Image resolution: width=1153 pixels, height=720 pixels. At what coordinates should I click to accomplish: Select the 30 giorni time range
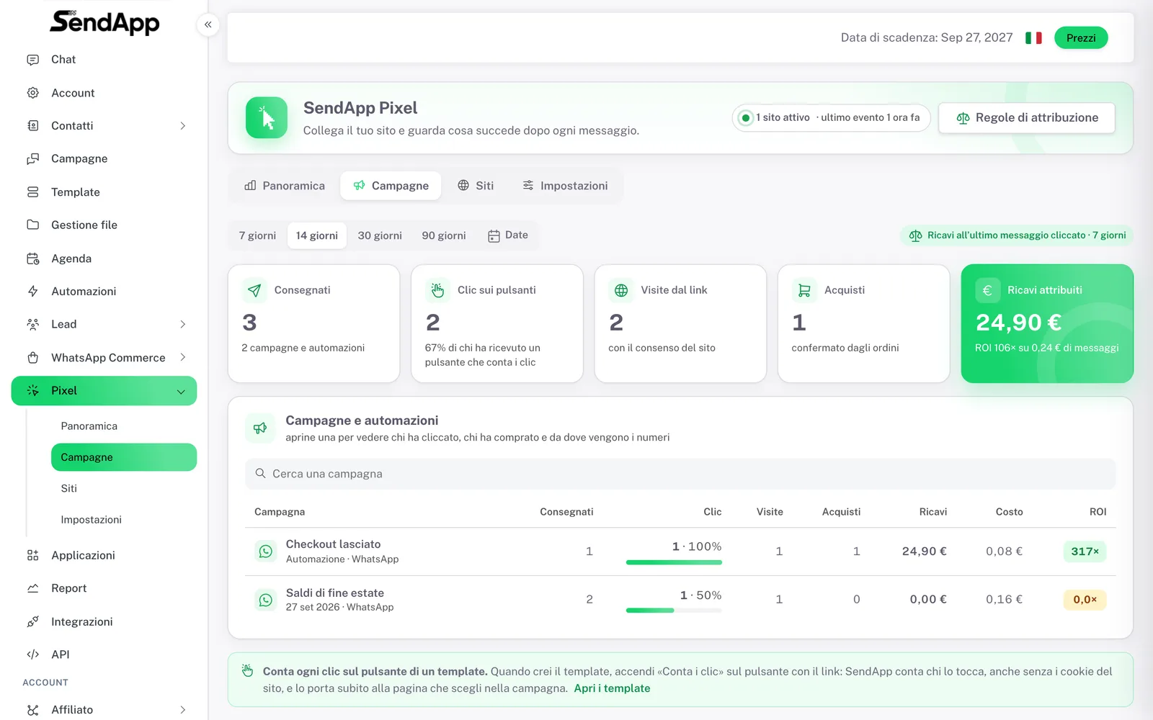(380, 235)
